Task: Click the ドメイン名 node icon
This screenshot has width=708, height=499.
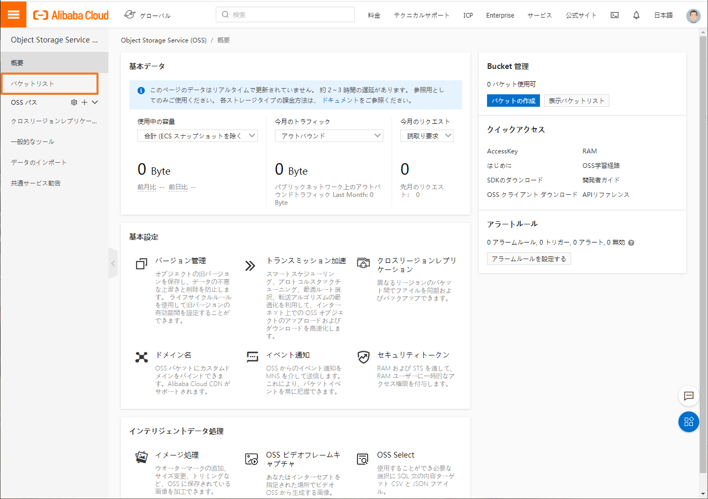Action: point(142,357)
